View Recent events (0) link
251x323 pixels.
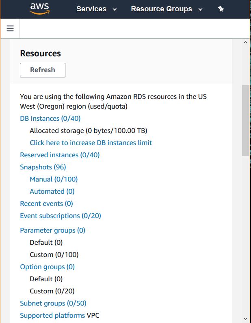coord(46,203)
